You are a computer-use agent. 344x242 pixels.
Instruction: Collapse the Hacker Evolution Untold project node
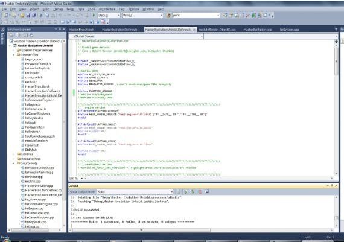coord(10,46)
